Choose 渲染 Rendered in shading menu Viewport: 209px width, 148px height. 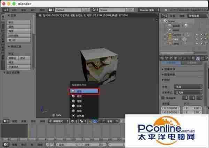pos(84,91)
